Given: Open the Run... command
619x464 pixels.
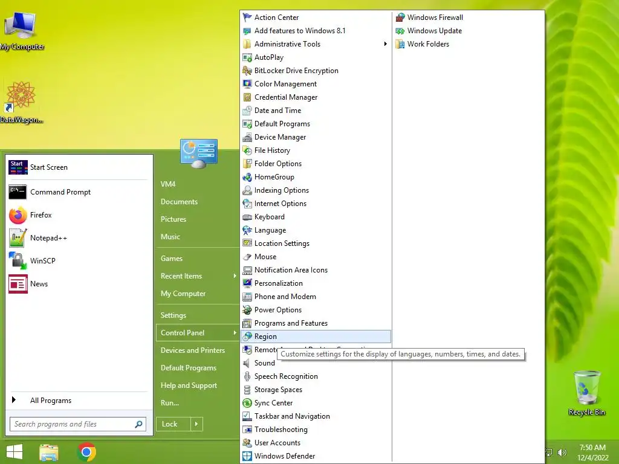Looking at the screenshot, I should [170, 403].
